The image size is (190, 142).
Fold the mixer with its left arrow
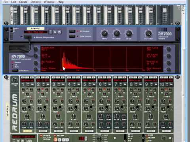click(6, 23)
